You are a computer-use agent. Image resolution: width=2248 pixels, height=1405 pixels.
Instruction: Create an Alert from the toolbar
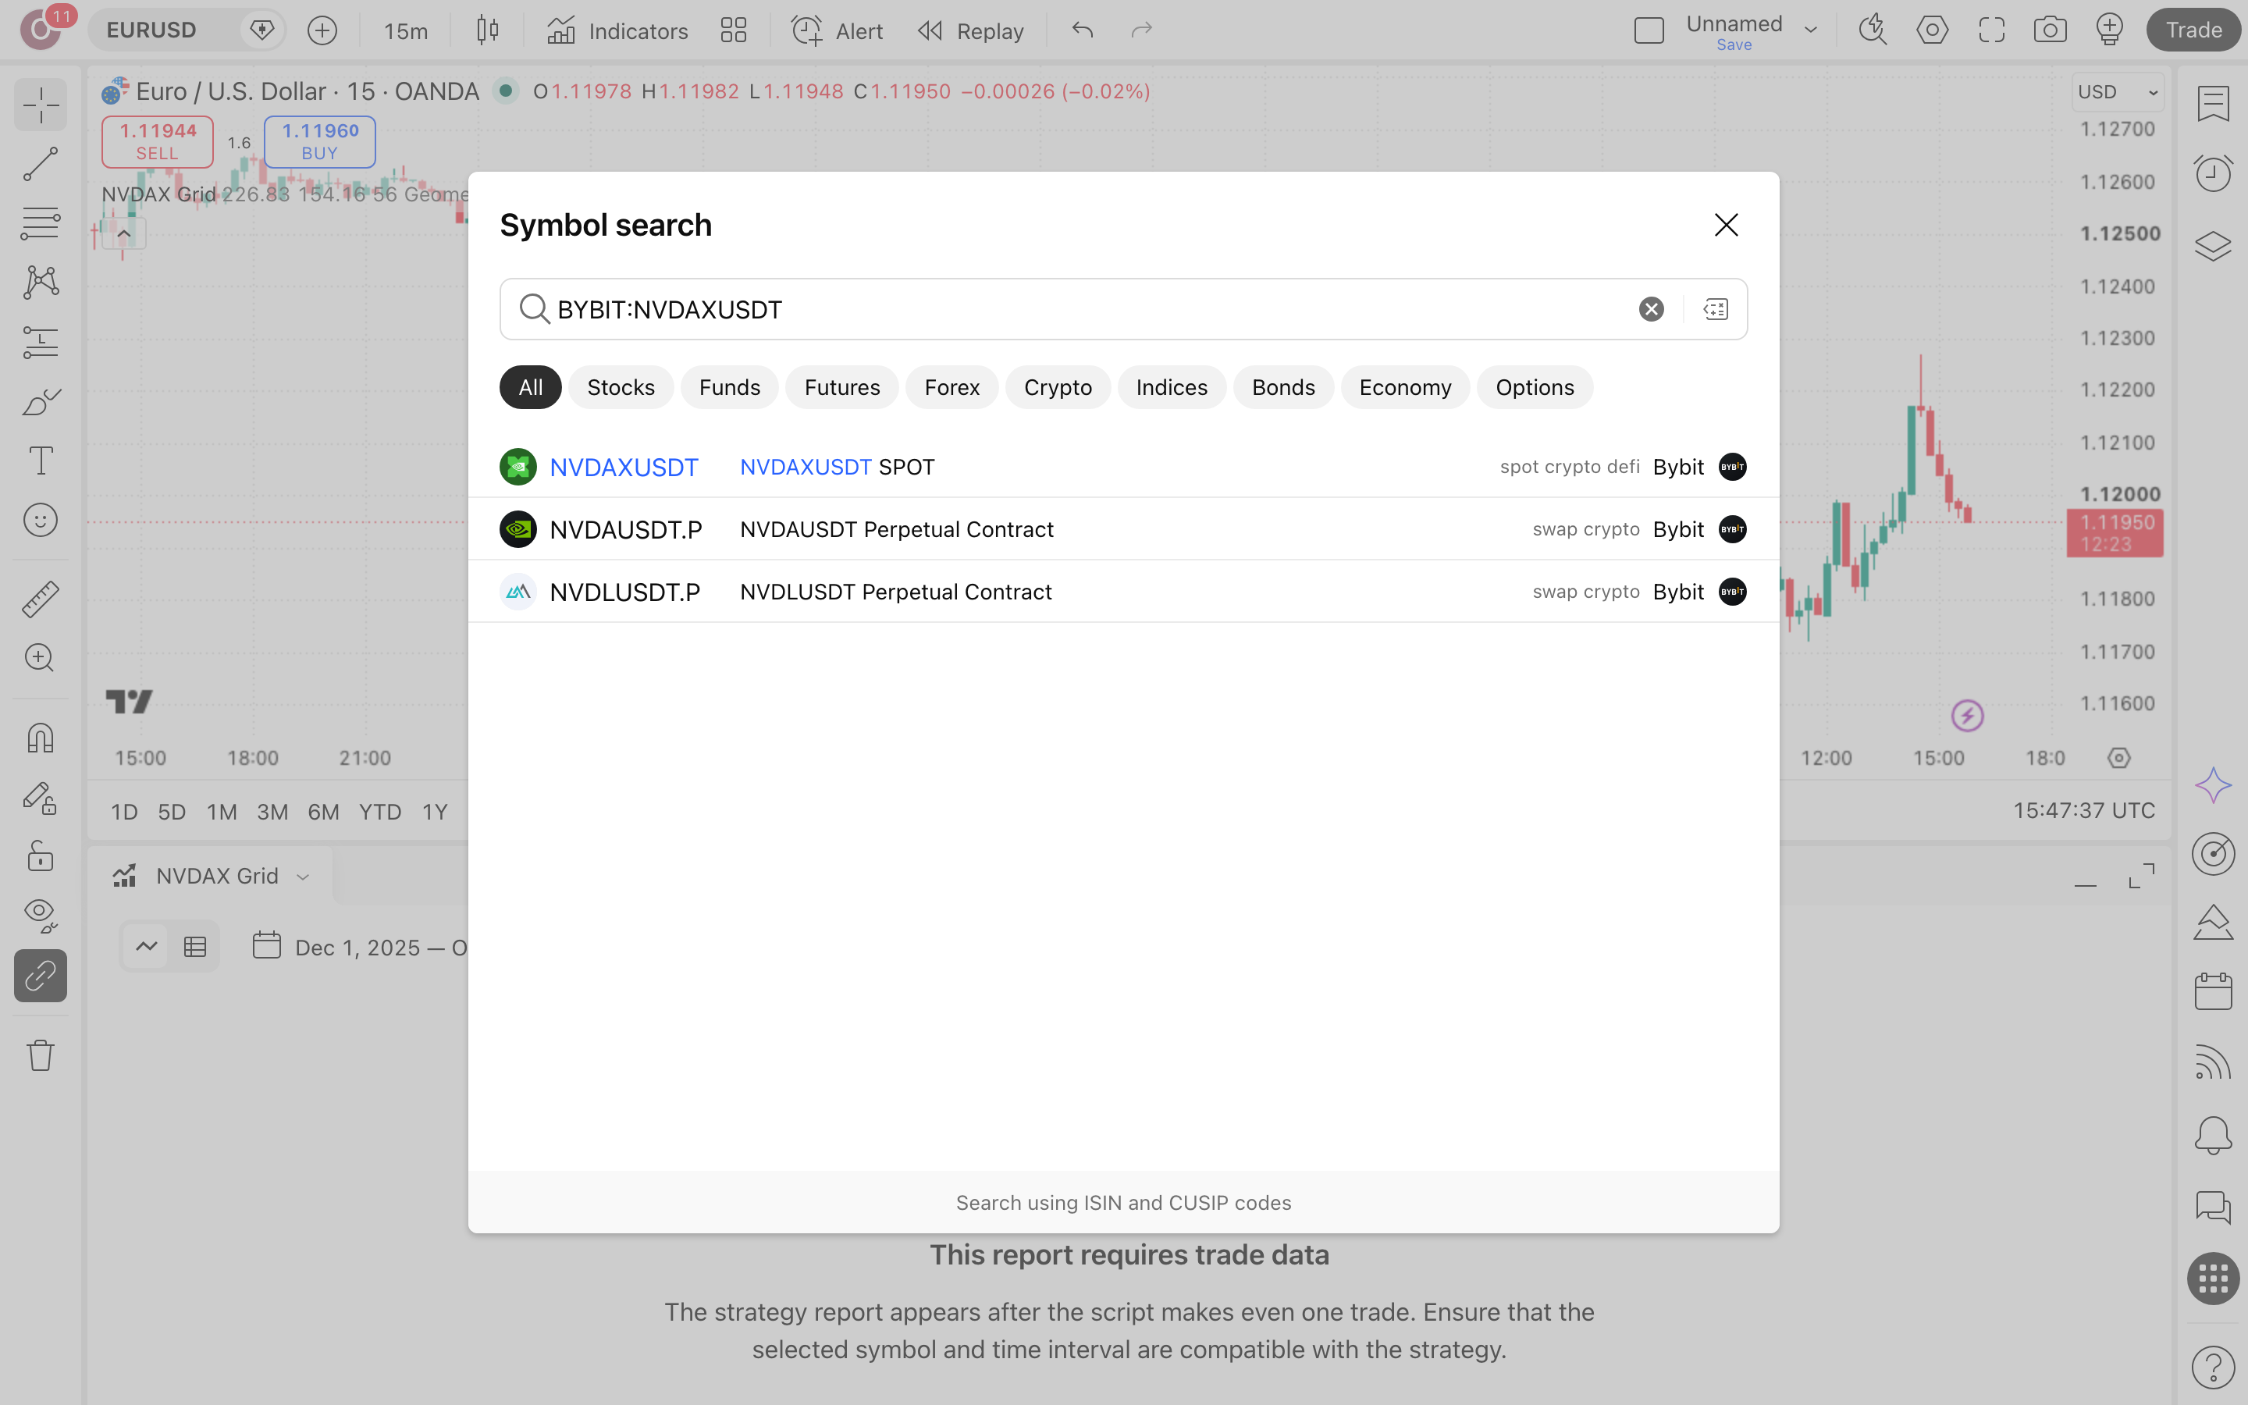tap(836, 30)
